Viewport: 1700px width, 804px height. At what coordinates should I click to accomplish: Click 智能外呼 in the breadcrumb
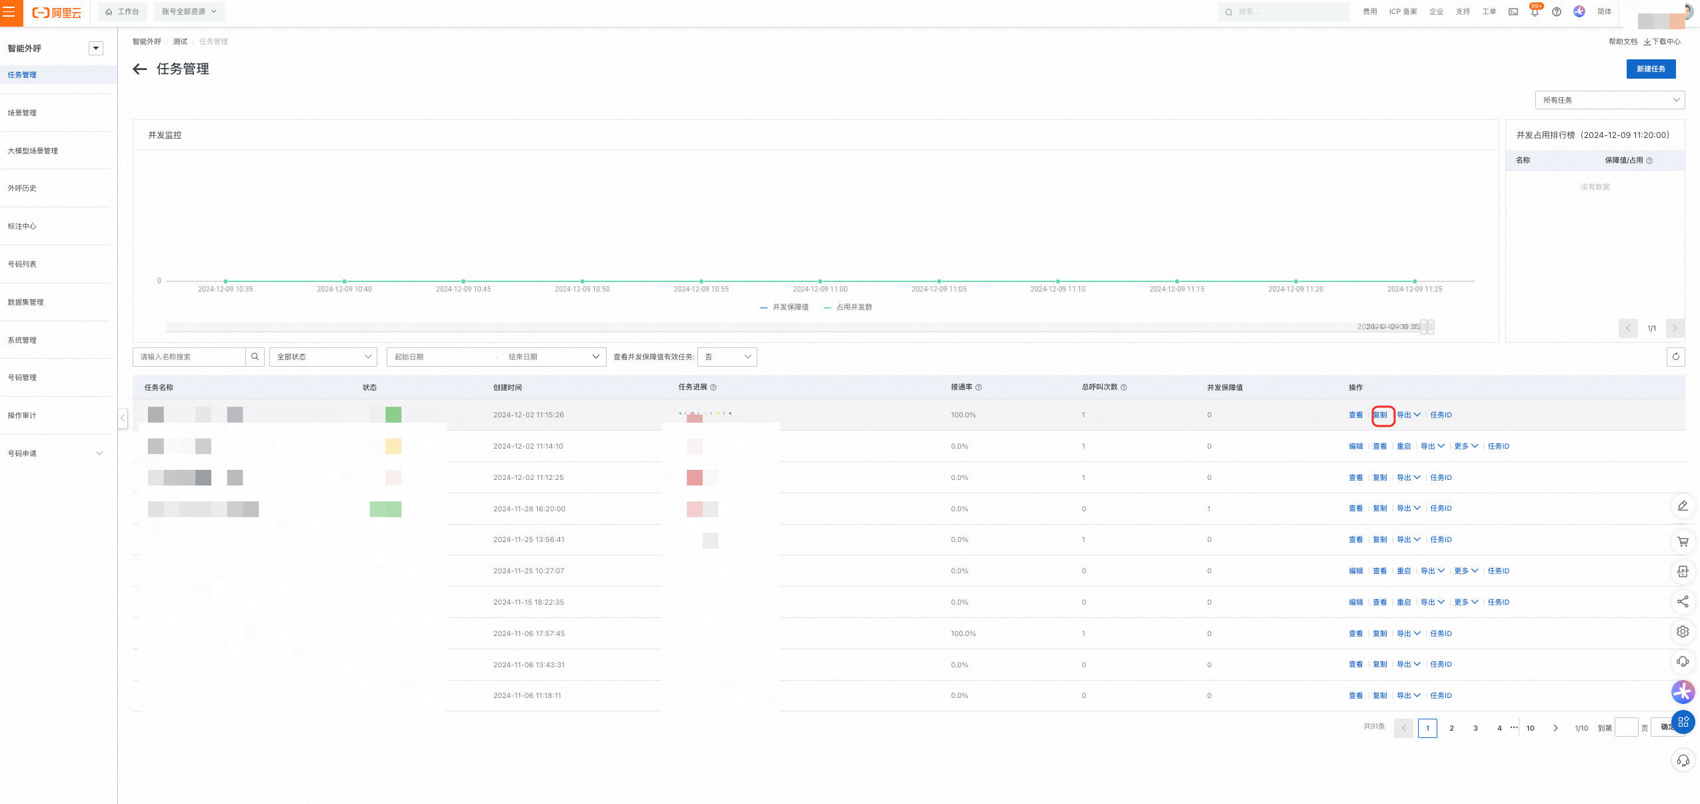[x=147, y=41]
